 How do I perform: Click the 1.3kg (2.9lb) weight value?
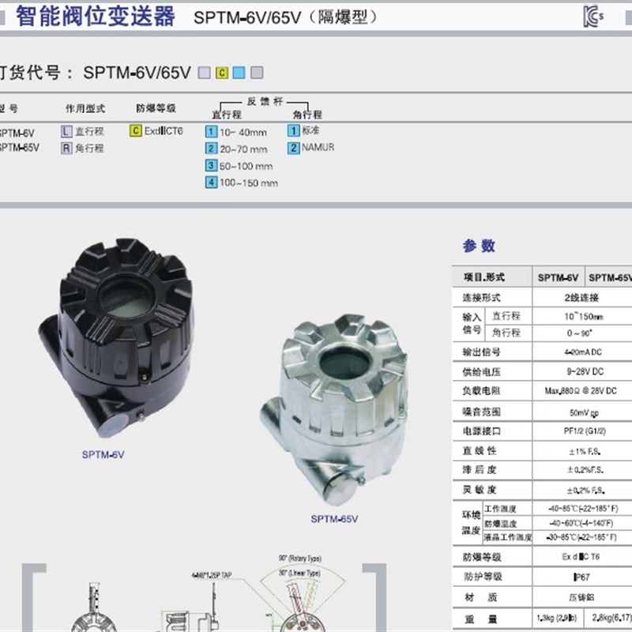[557, 618]
